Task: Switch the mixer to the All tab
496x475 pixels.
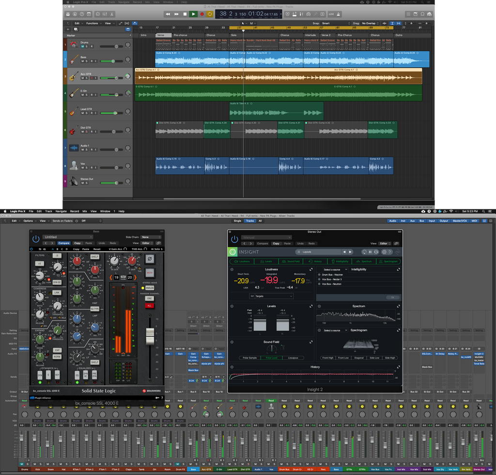Action: pyautogui.click(x=260, y=221)
